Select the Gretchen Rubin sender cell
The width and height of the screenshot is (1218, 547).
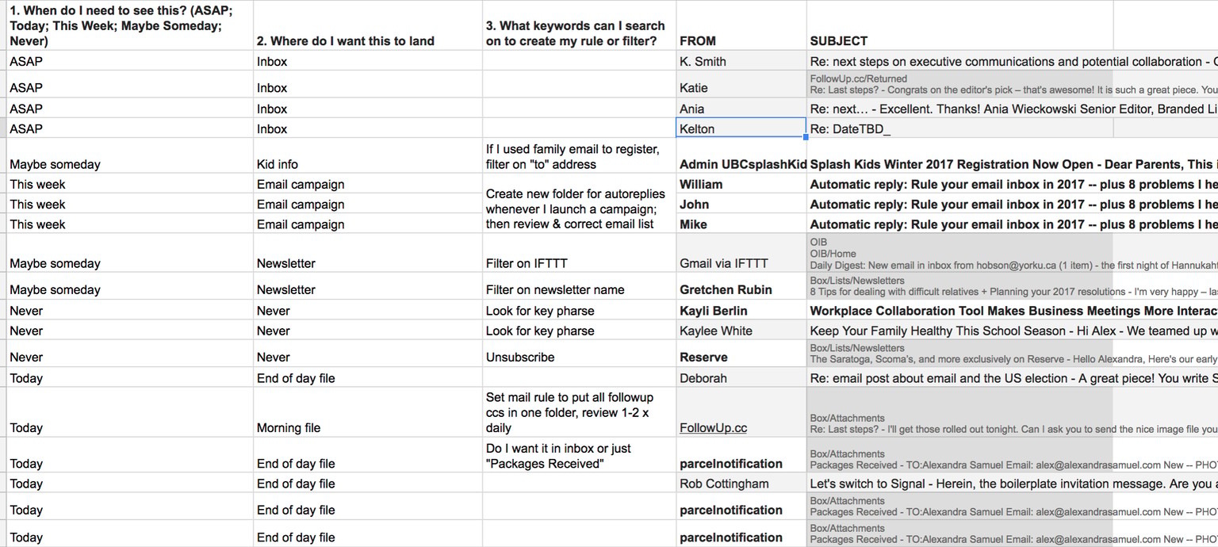(x=741, y=286)
